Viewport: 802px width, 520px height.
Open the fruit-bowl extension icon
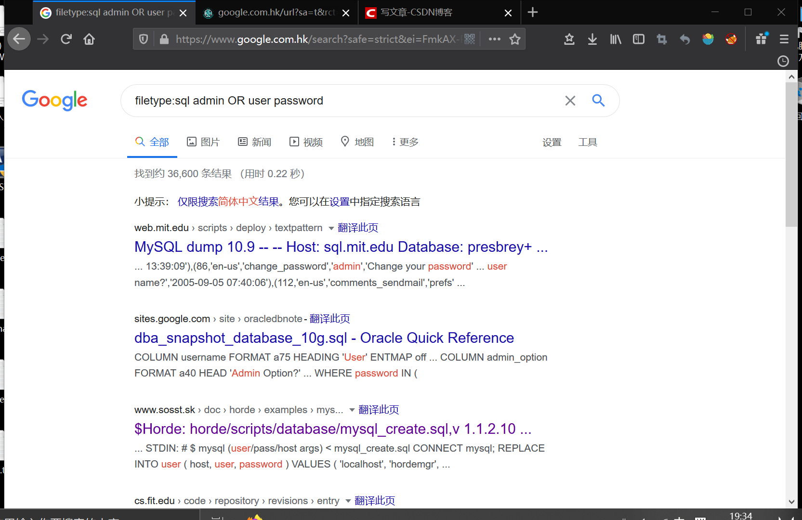(x=708, y=39)
